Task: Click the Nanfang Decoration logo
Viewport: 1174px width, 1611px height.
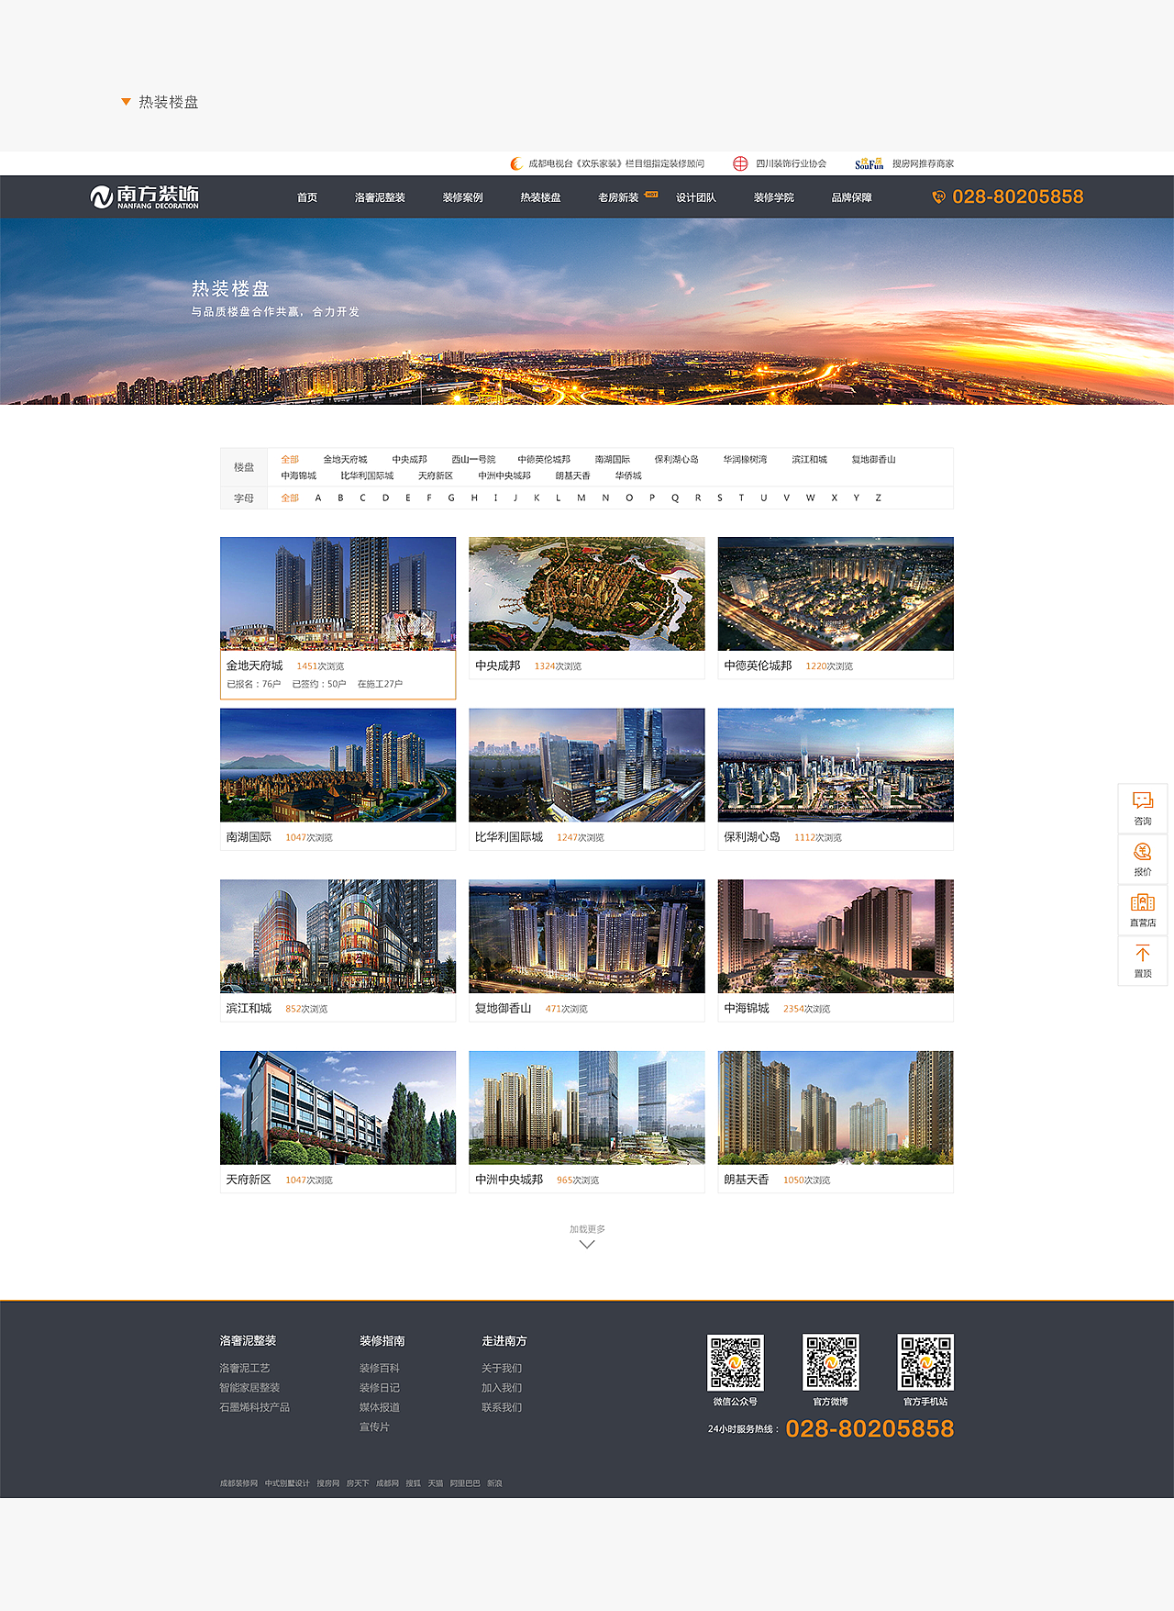Action: [144, 196]
